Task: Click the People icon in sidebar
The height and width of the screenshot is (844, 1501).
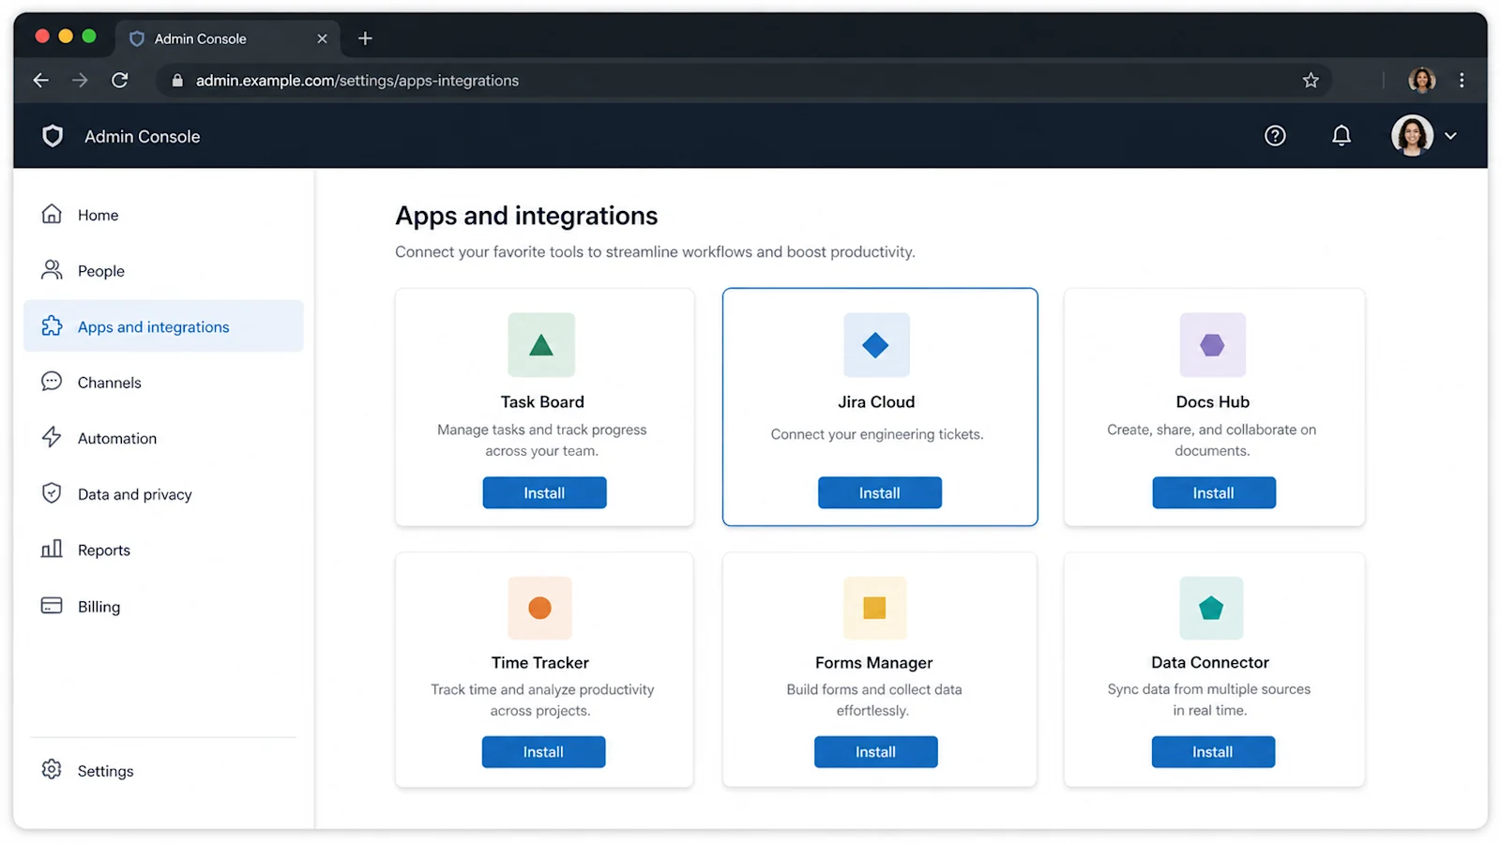Action: [52, 270]
